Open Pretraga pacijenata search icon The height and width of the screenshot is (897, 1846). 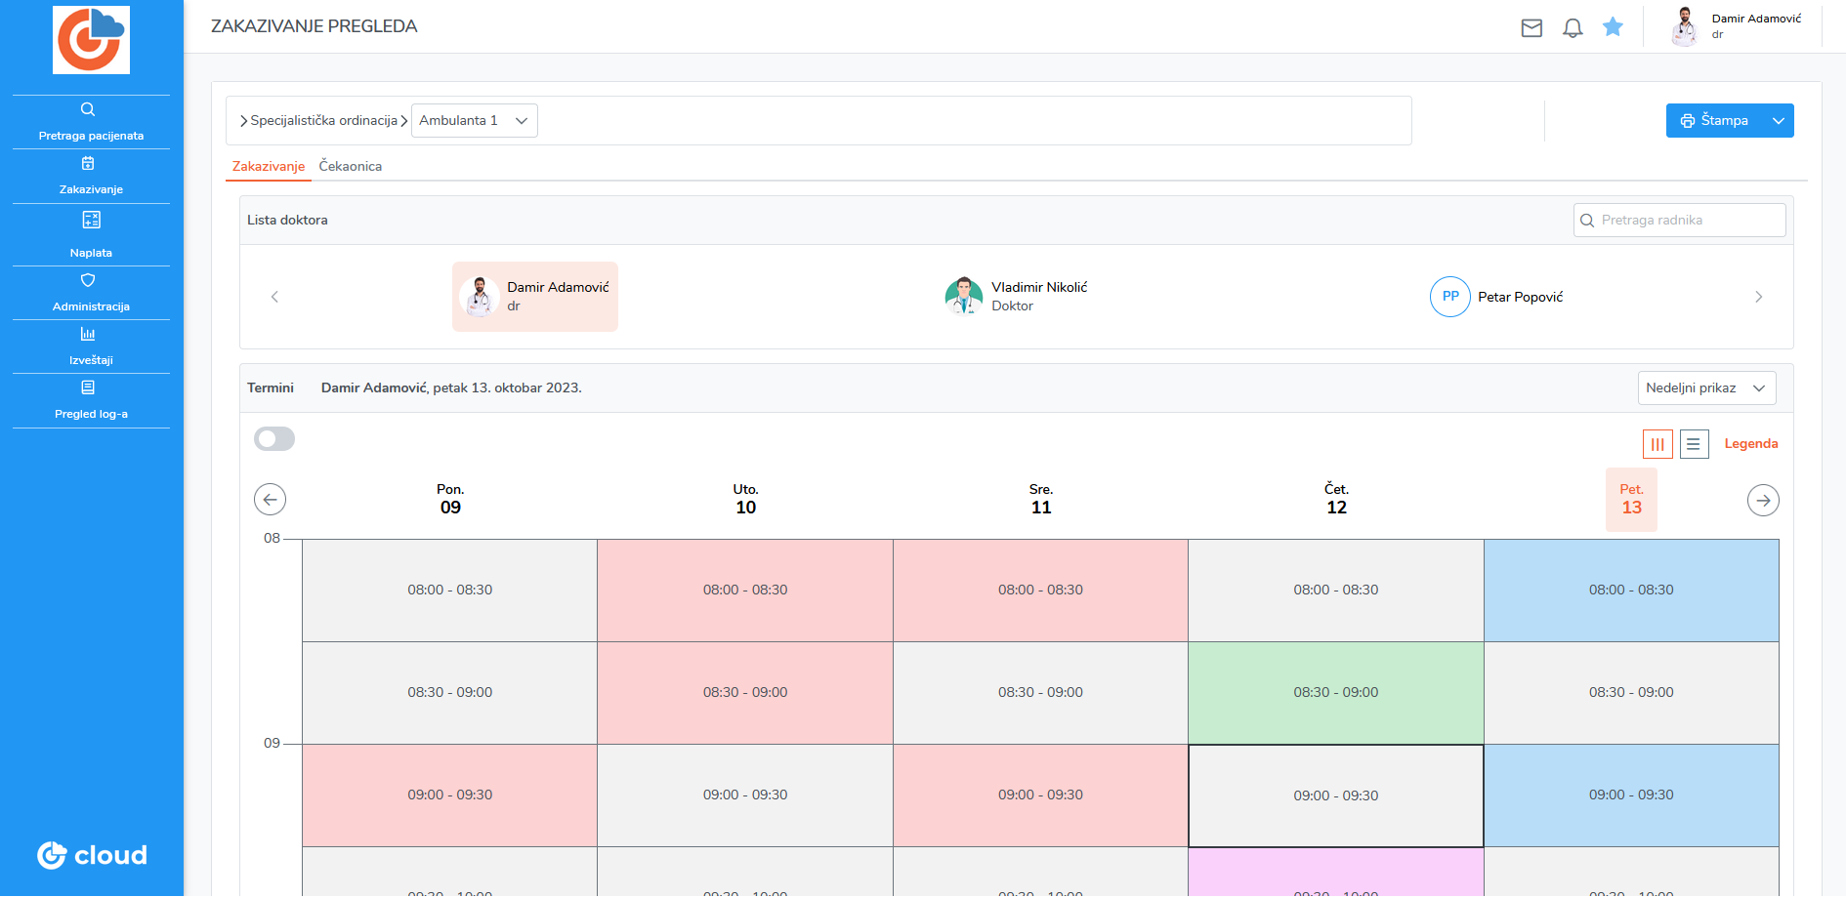[x=88, y=109]
